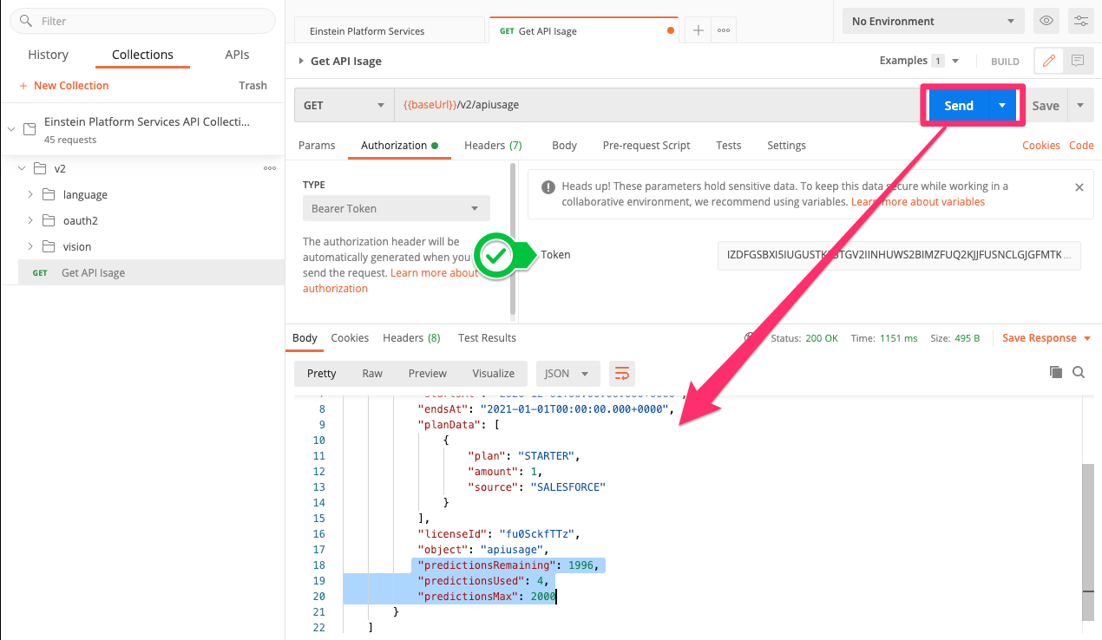The height and width of the screenshot is (640, 1102).
Task: Click the unsaved changes dot on the tab
Action: click(x=670, y=30)
